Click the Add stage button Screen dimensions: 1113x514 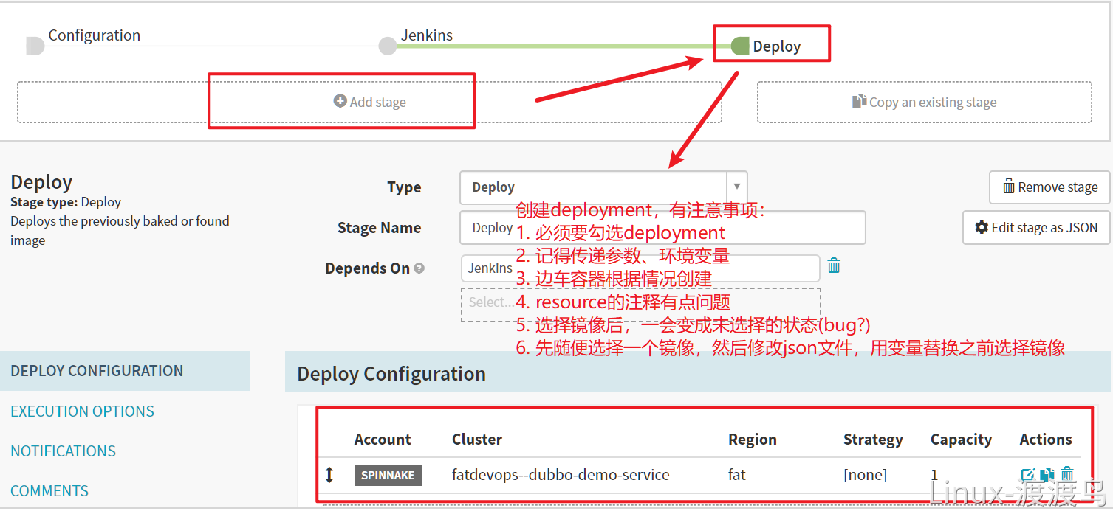click(x=369, y=102)
